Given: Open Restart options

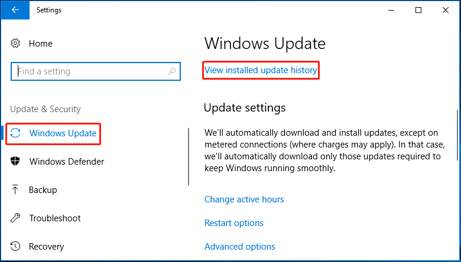Looking at the screenshot, I should click(233, 223).
